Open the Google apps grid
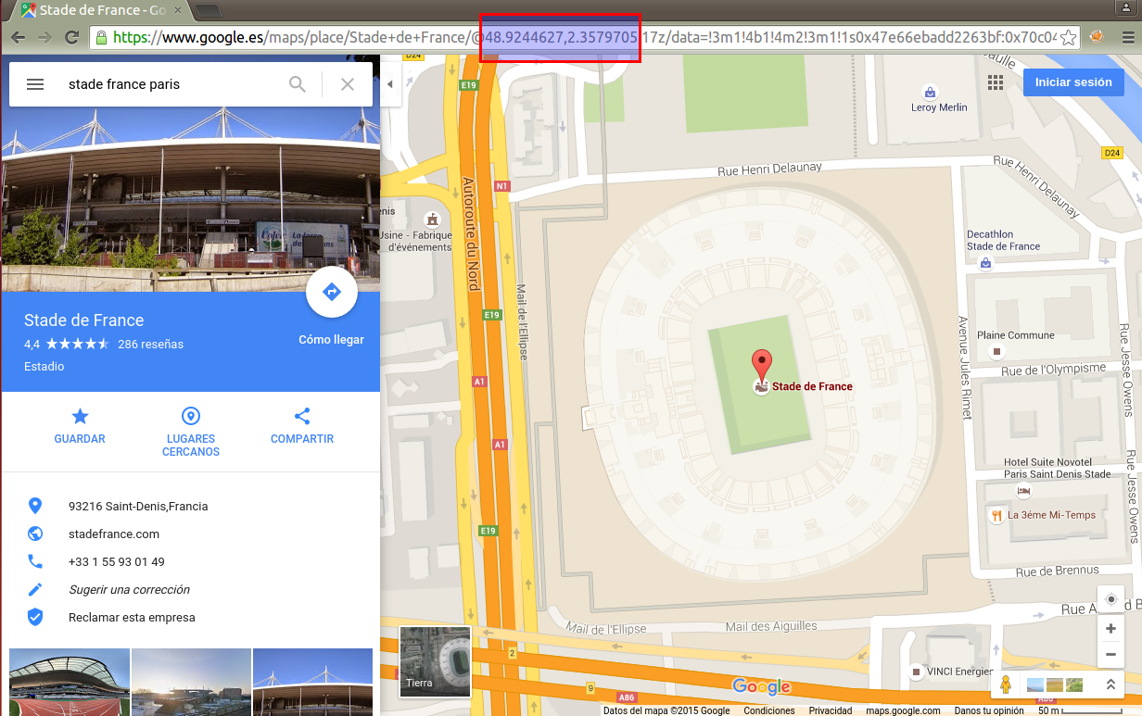Viewport: 1142px width, 716px height. (996, 82)
